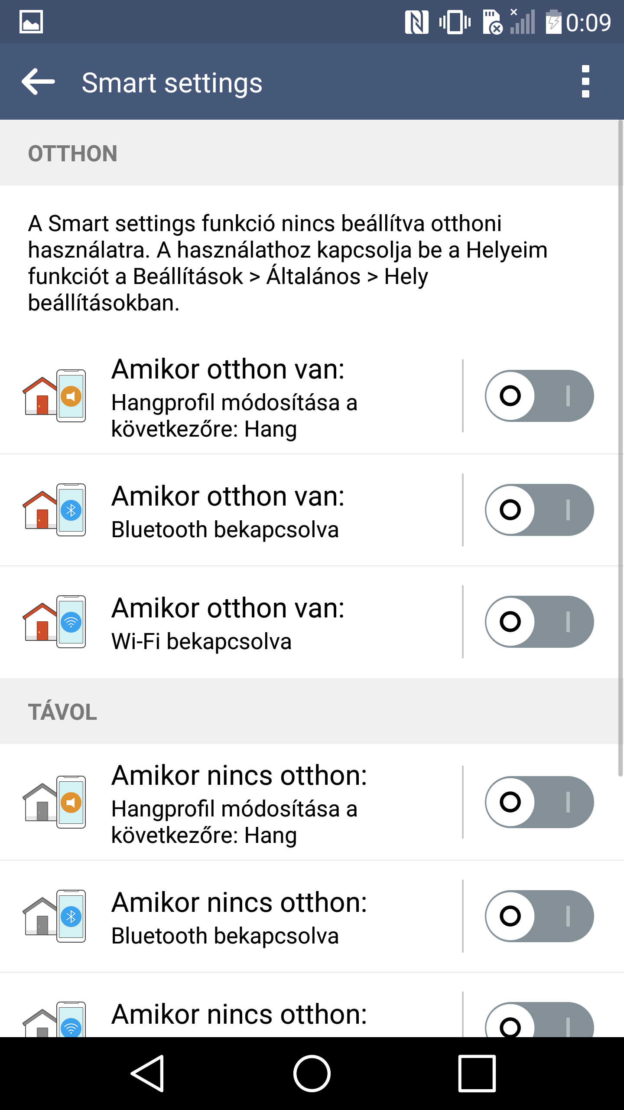
Task: Toggle away sound profile switch
Action: 539,802
